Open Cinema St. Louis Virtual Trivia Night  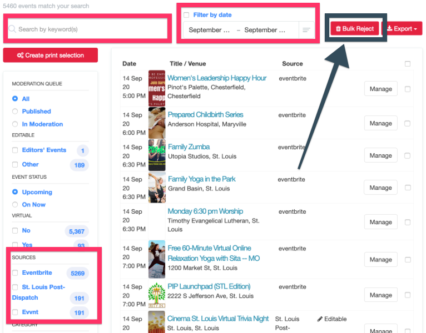[218, 319]
